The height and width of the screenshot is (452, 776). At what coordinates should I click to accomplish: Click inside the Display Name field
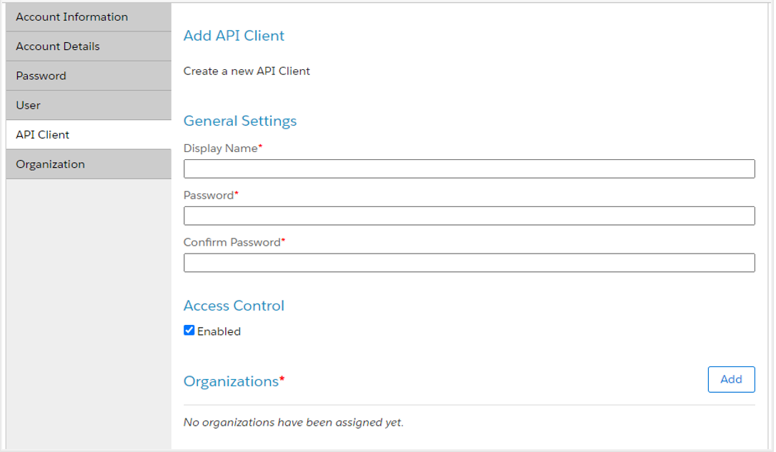click(468, 169)
